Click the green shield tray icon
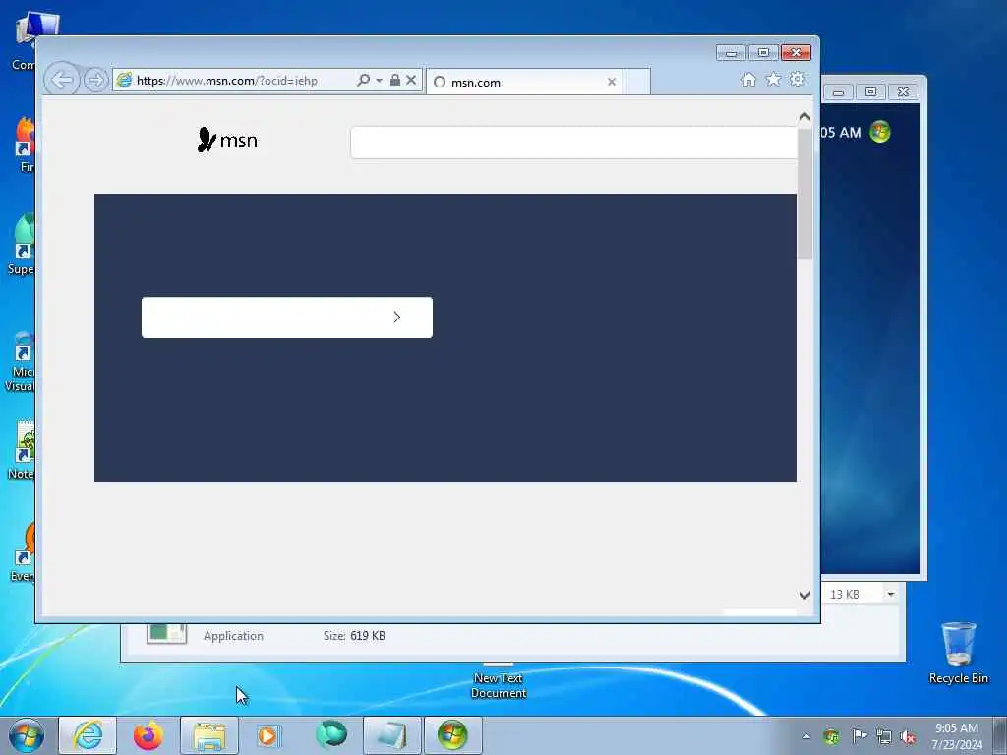 832,737
